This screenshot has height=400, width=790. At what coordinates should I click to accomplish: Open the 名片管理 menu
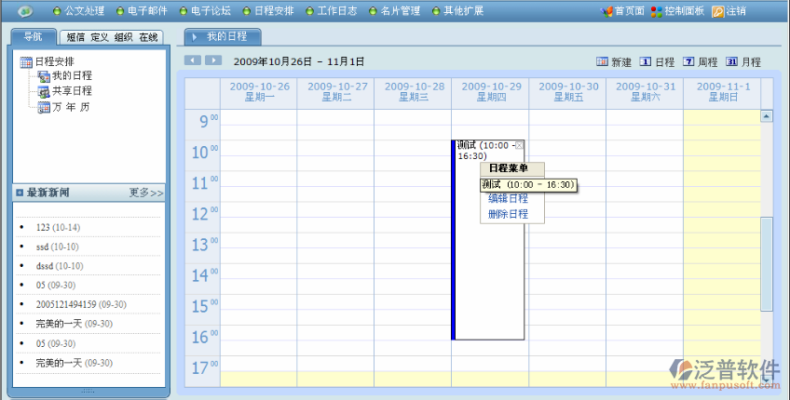tap(395, 10)
